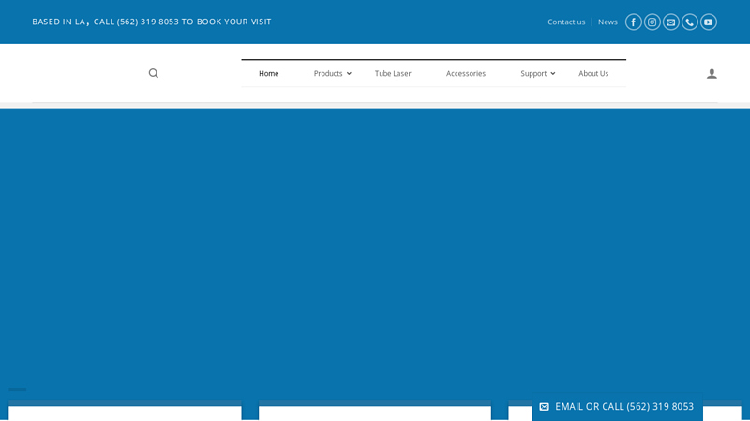
Task: Go to the Home menu item
Action: pyautogui.click(x=269, y=74)
